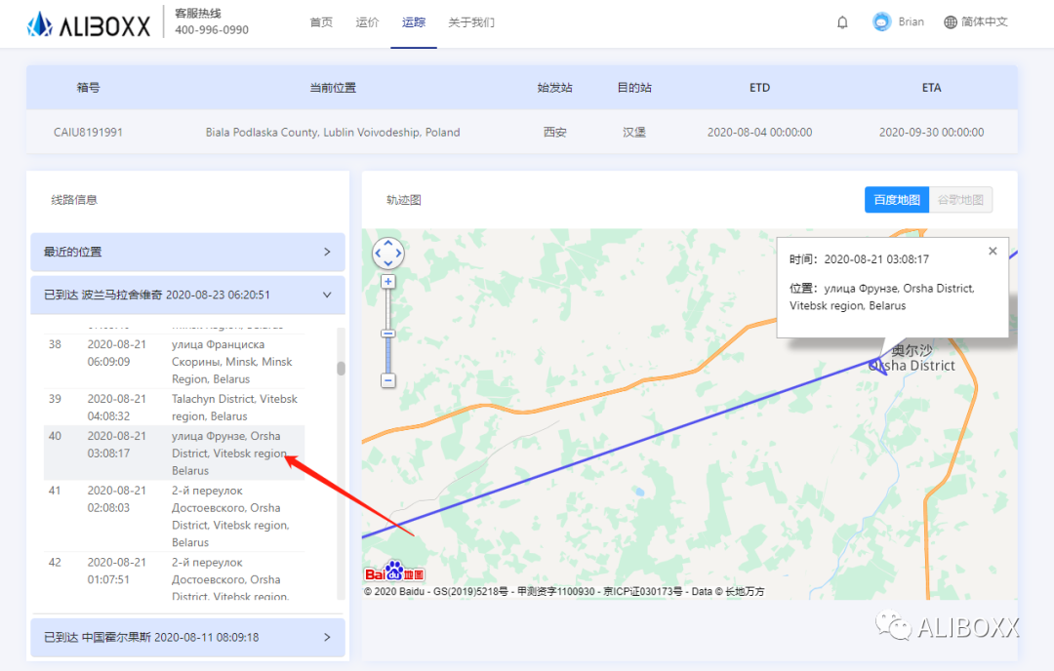Expand the 已到达 中国霍尔果斯 section
Screen dimensions: 1054x671
[x=187, y=638]
